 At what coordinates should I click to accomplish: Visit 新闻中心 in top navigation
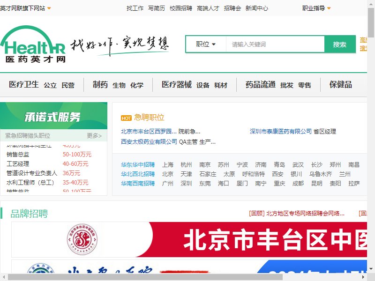(256, 8)
